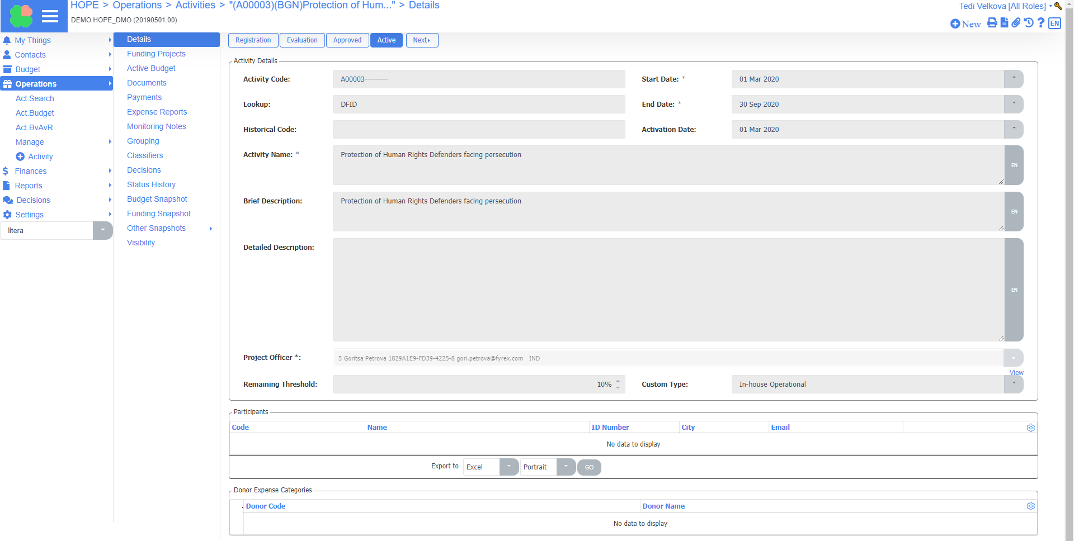1074x541 pixels.
Task: Click the EN language tag on Activity Name
Action: 1014,165
